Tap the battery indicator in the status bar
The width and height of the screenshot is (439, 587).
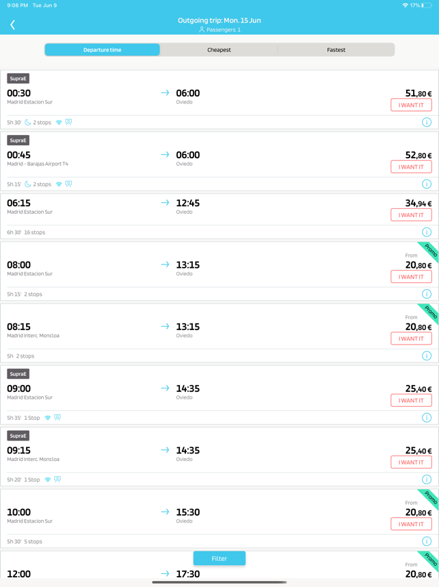pos(427,5)
